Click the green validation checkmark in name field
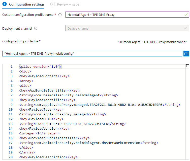This screenshot has width=190, height=161. [x=186, y=15]
